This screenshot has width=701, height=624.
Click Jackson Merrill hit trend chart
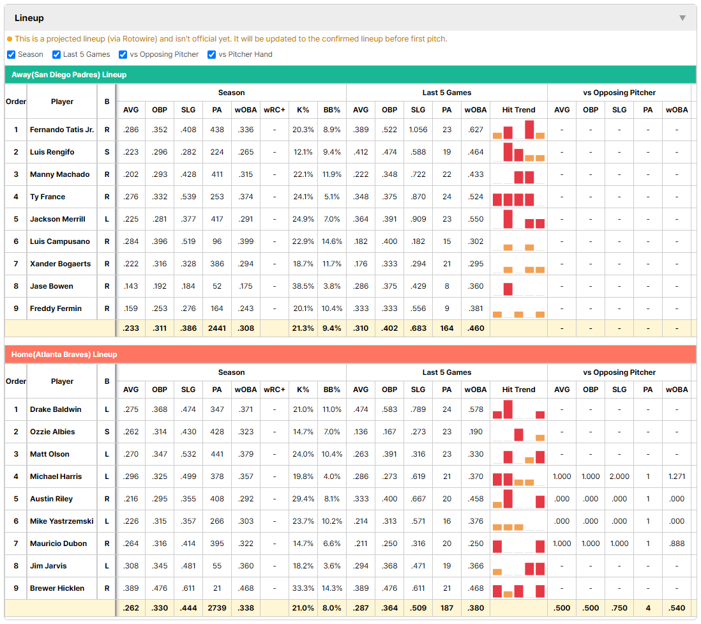tap(518, 219)
